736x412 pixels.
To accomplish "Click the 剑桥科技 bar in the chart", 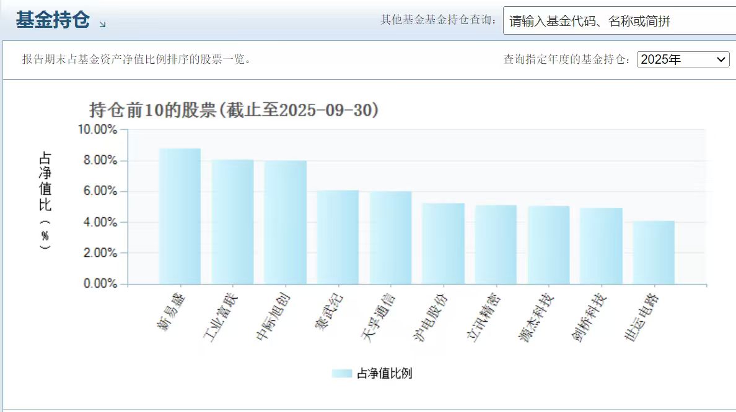I will pyautogui.click(x=602, y=246).
